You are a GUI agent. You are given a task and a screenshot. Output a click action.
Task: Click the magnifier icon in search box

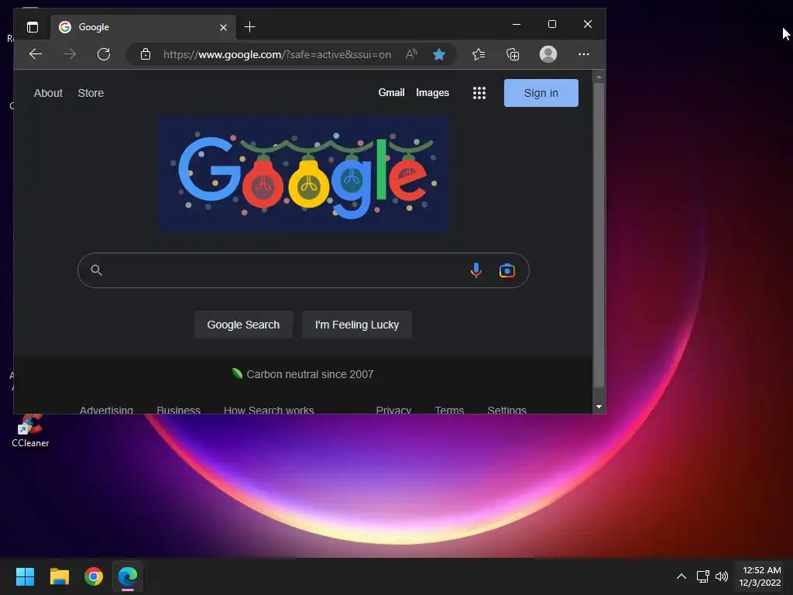(96, 270)
